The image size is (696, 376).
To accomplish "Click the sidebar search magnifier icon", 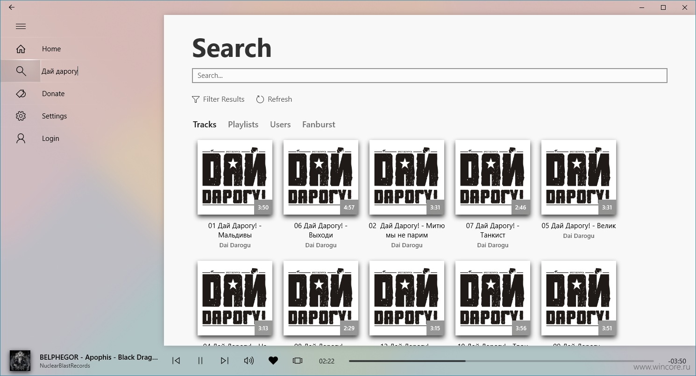I will pos(21,71).
